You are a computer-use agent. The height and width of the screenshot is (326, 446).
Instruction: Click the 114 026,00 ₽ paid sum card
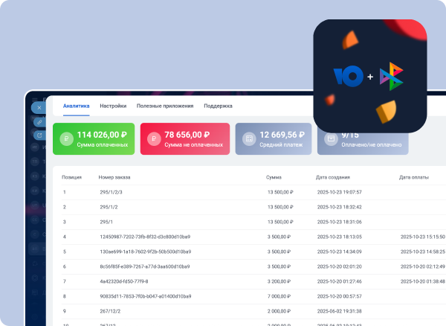click(x=93, y=139)
